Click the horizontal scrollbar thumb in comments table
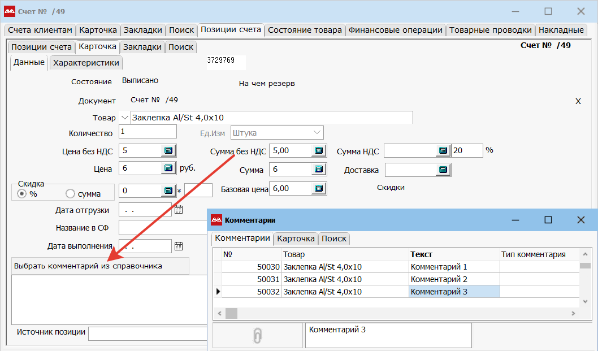Image resolution: width=598 pixels, height=351 pixels. point(231,314)
